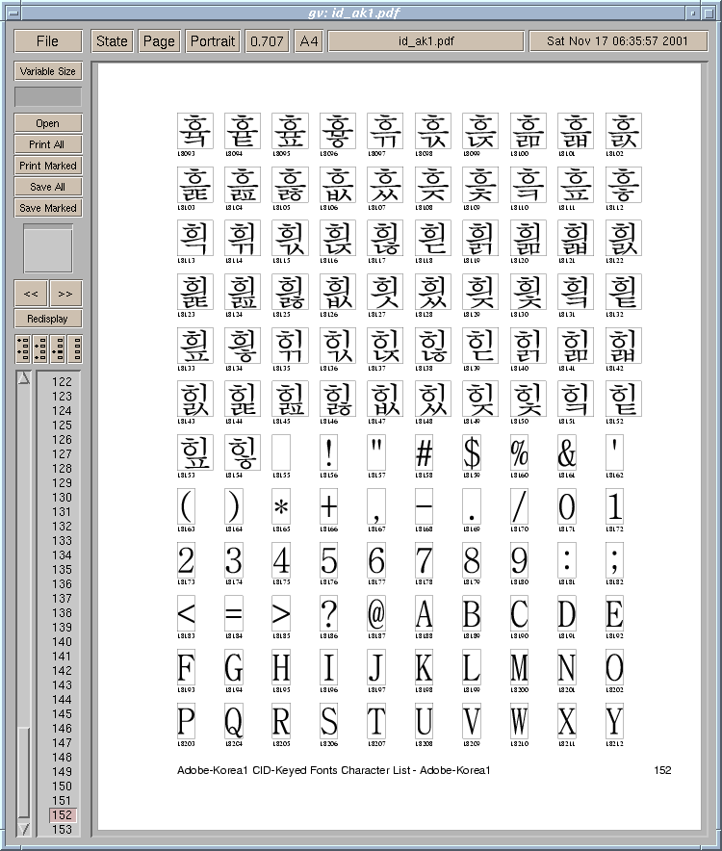This screenshot has width=722, height=851.
Task: Open the State menu
Action: point(112,40)
